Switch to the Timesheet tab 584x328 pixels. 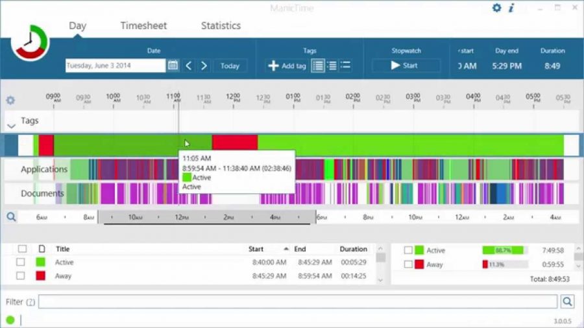pos(143,26)
